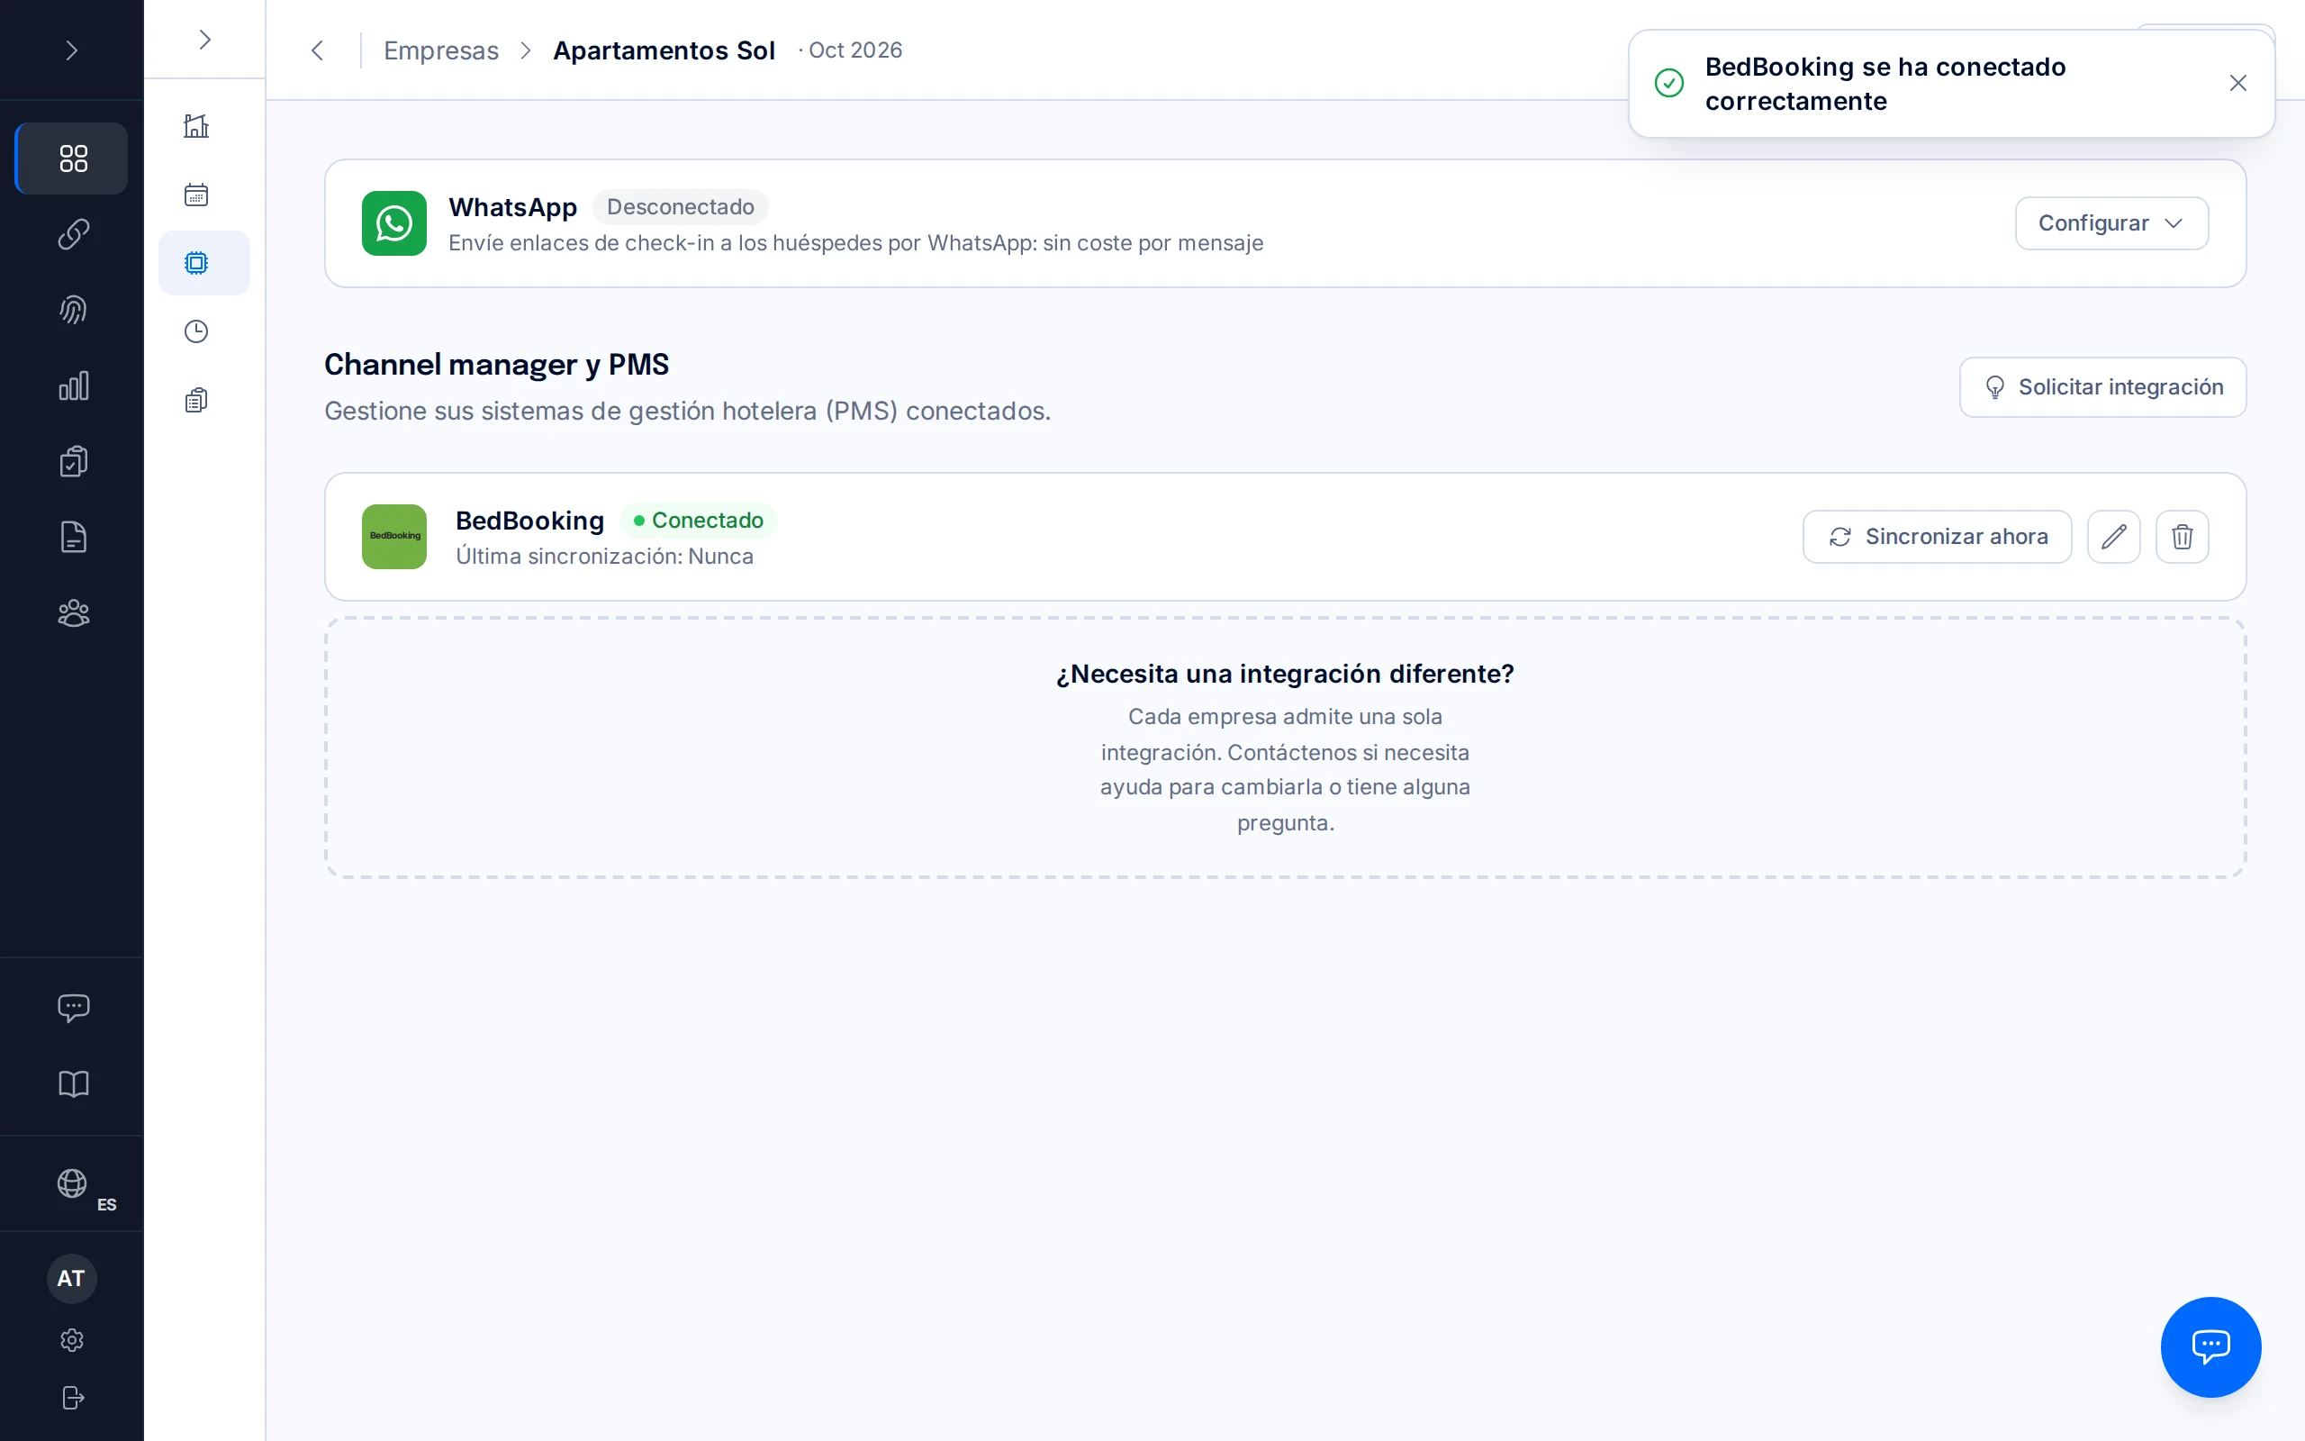The image size is (2305, 1441).
Task: Click the Desconectado status badge
Action: tap(680, 207)
